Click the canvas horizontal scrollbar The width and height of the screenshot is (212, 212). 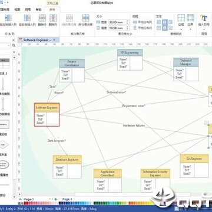point(132,194)
